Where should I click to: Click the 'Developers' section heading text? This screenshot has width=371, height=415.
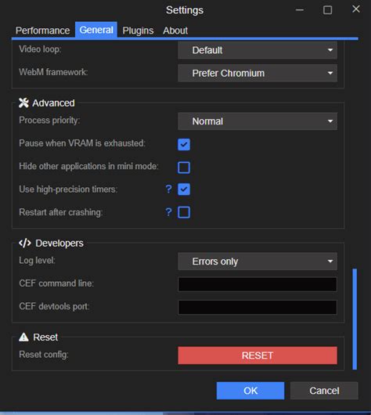pyautogui.click(x=59, y=243)
